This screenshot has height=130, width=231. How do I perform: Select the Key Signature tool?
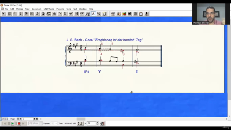tap(15, 14)
